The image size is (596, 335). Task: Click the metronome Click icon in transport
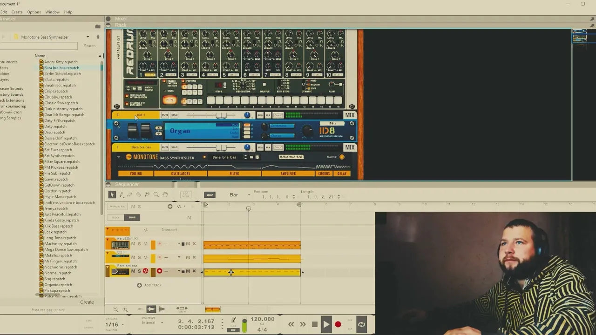tap(233, 321)
